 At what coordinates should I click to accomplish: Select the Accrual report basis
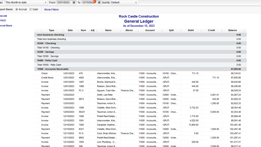click(17, 9)
